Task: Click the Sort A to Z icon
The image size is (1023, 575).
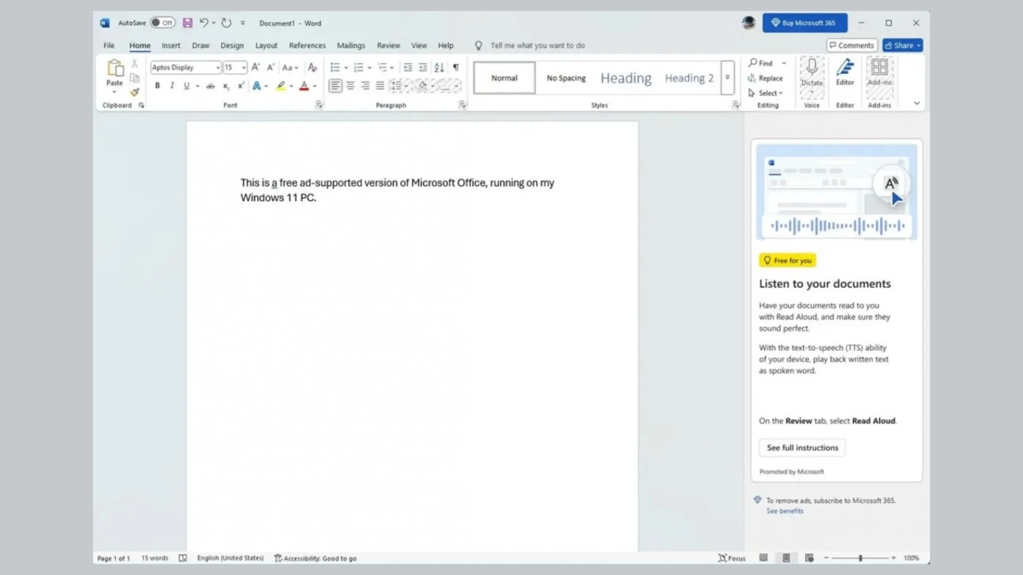Action: [x=439, y=67]
